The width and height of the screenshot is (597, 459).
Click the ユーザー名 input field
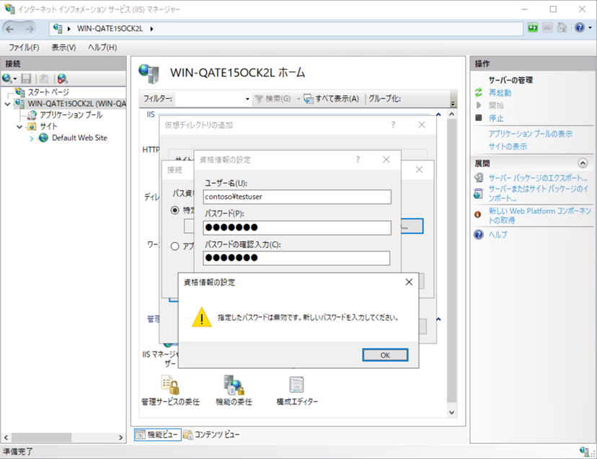pyautogui.click(x=297, y=197)
